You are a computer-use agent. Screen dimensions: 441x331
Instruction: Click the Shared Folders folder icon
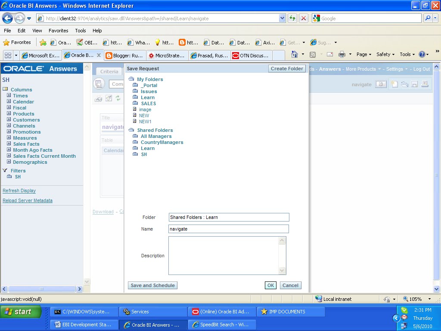tap(131, 130)
